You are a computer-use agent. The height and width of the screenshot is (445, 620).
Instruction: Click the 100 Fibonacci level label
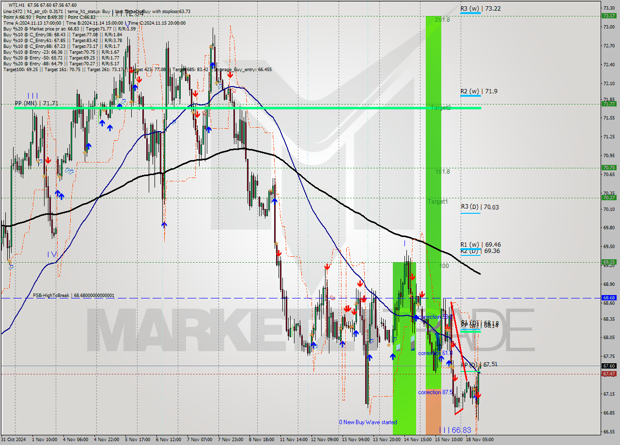pos(444,266)
